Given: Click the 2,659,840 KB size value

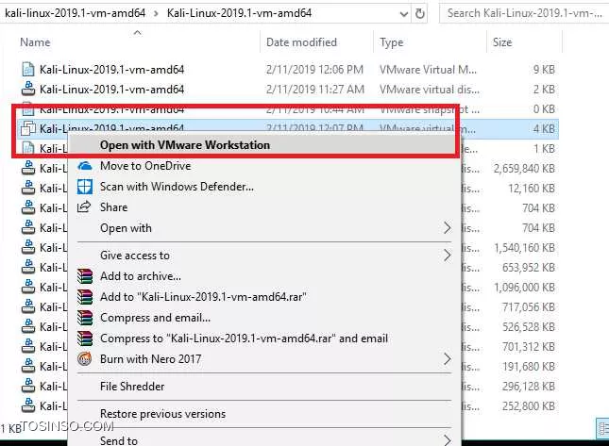Looking at the screenshot, I should pos(524,169).
